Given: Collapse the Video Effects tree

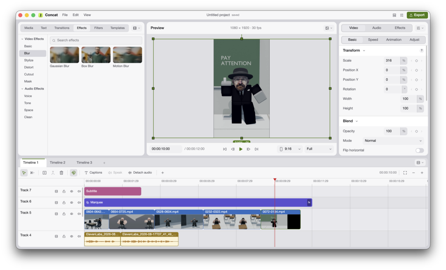Looking at the screenshot, I should (x=22, y=39).
